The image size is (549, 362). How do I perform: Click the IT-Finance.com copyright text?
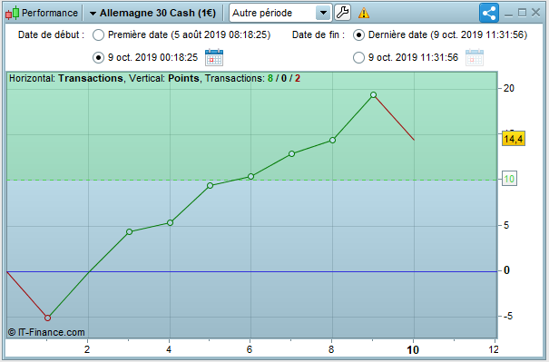coord(46,332)
